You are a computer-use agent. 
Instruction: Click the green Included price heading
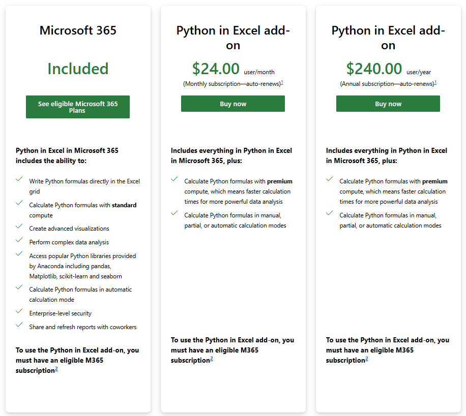click(x=78, y=69)
